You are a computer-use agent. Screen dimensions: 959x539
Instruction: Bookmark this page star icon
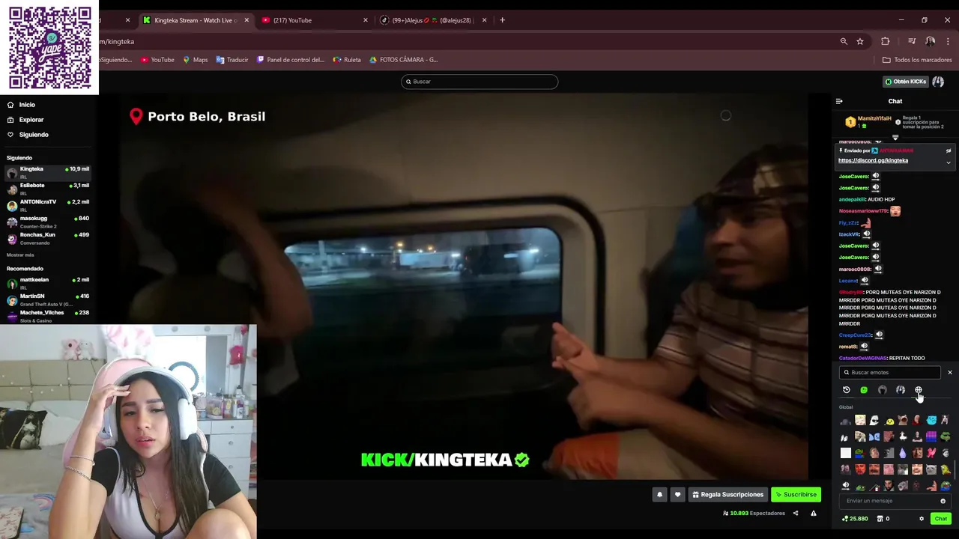pyautogui.click(x=860, y=41)
